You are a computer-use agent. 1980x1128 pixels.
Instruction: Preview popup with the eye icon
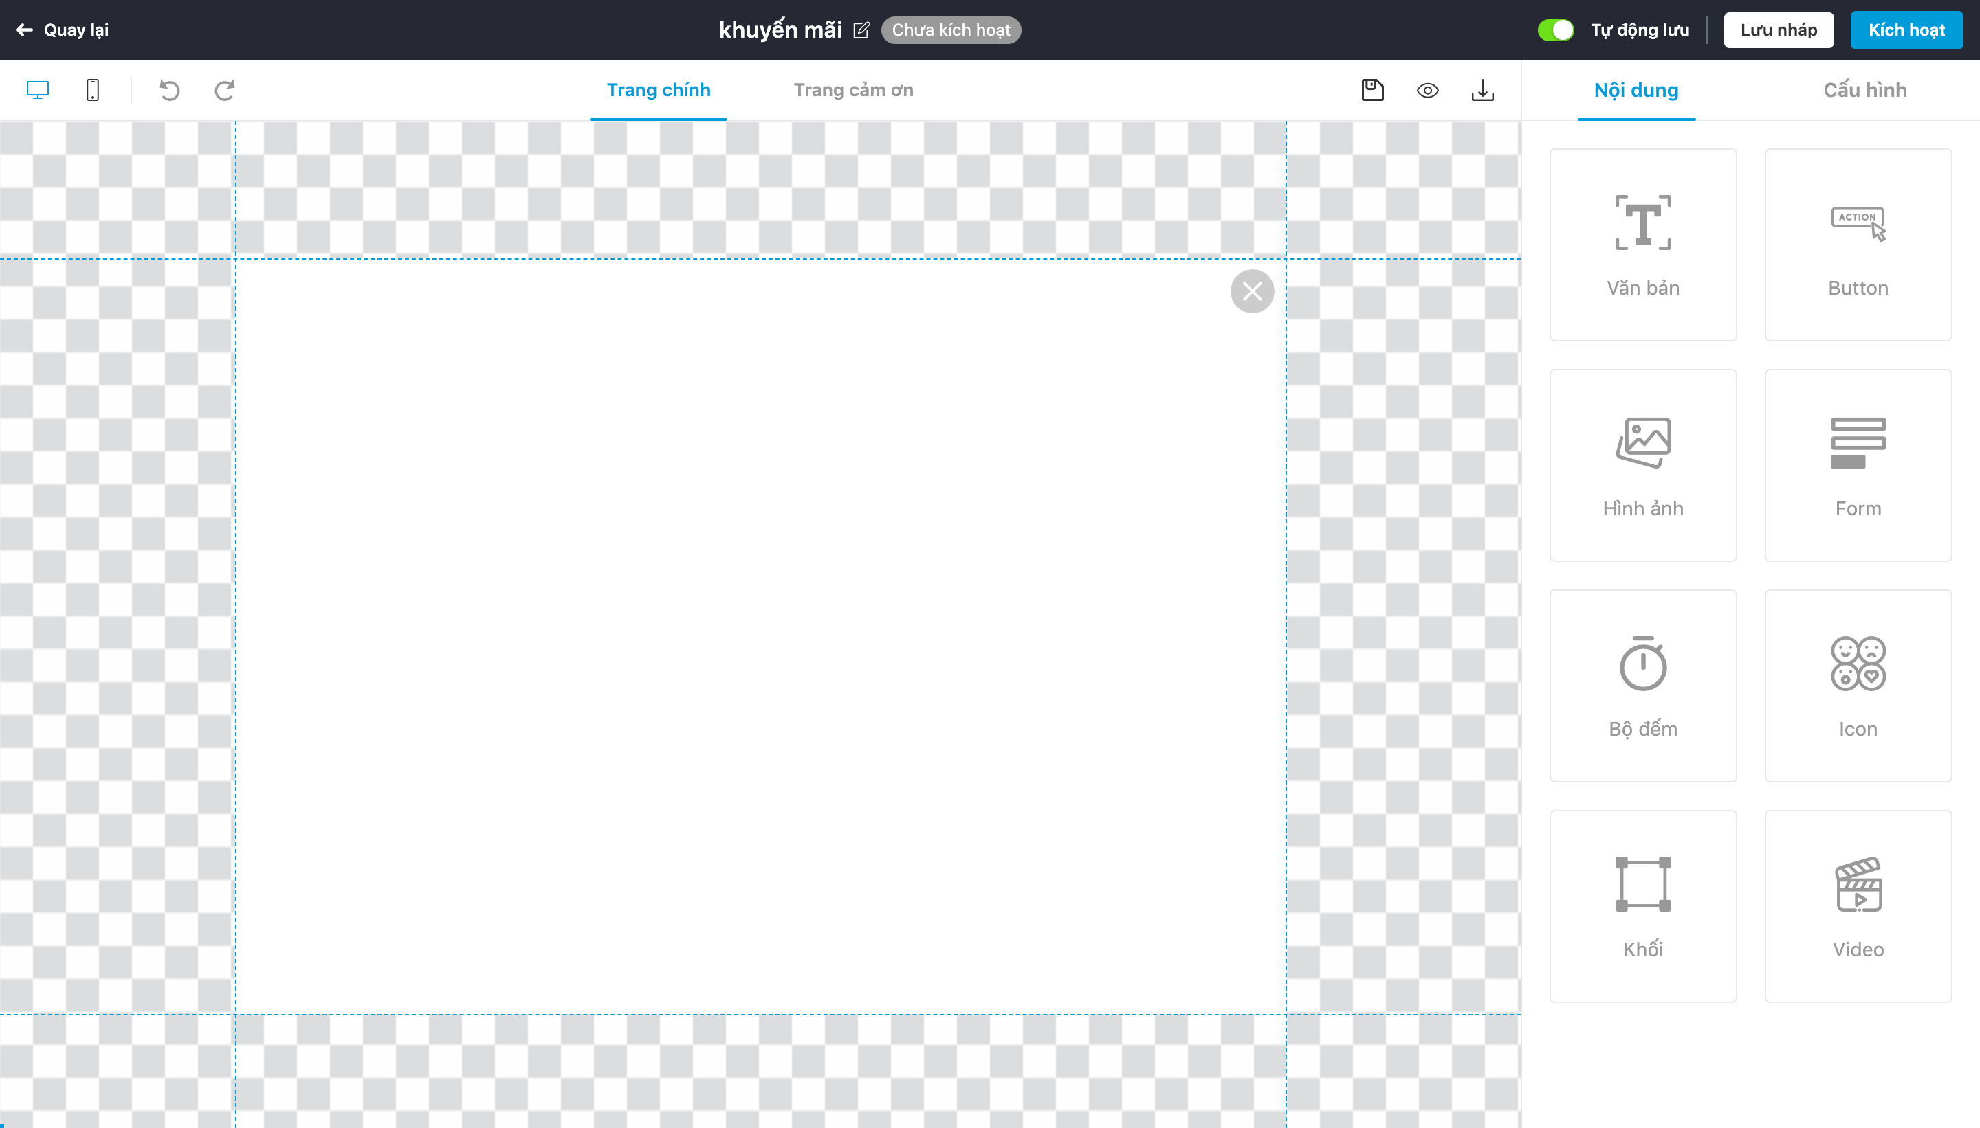pyautogui.click(x=1427, y=90)
